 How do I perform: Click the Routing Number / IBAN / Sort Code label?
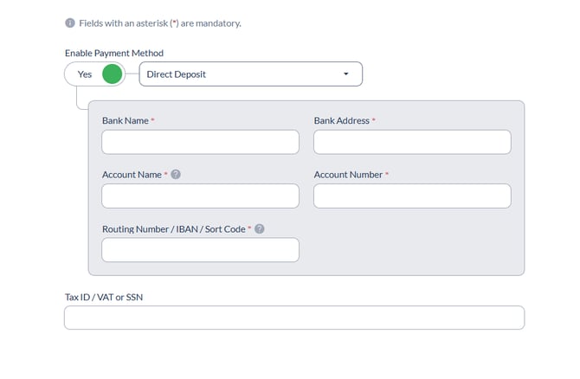[174, 229]
